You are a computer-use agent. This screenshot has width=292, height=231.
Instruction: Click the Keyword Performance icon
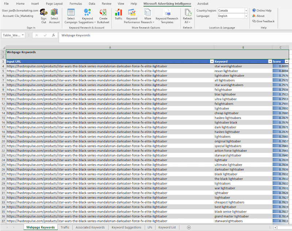tap(132, 12)
